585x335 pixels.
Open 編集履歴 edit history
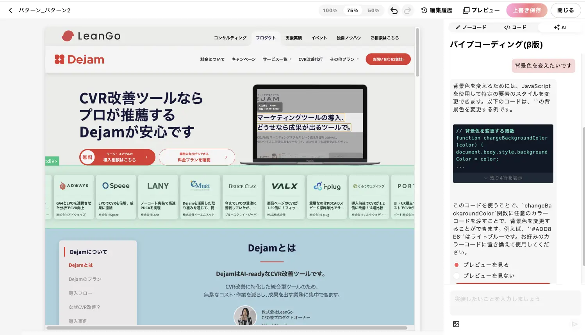437,11
